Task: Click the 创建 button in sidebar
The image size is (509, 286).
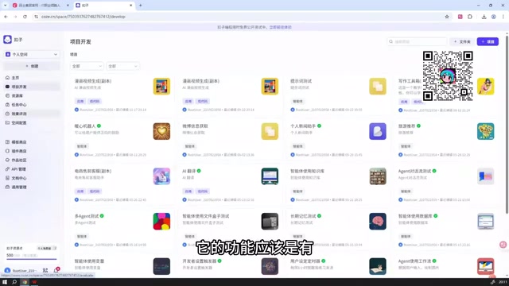Action: click(32, 66)
